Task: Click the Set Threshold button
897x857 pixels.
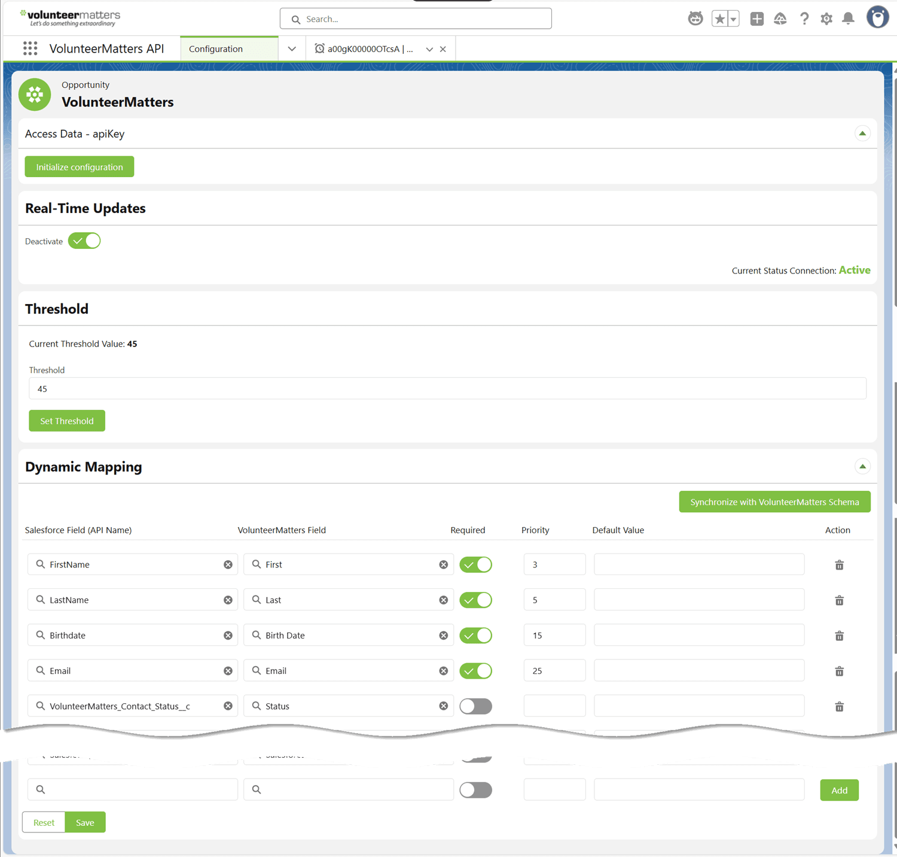Action: tap(67, 421)
